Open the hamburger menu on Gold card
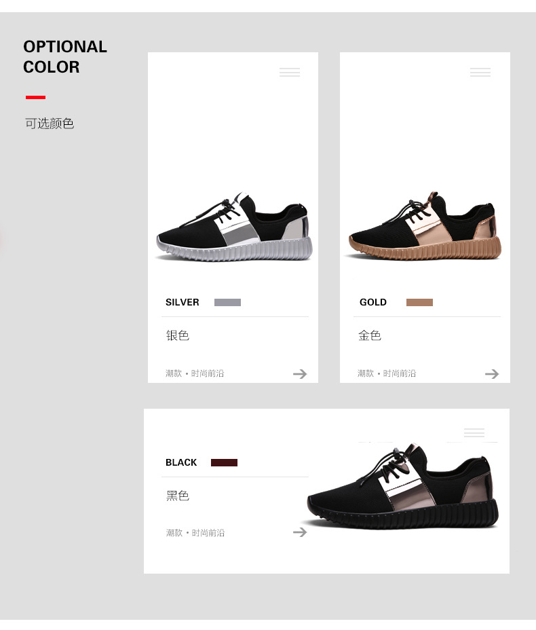This screenshot has height=630, width=536. 480,73
